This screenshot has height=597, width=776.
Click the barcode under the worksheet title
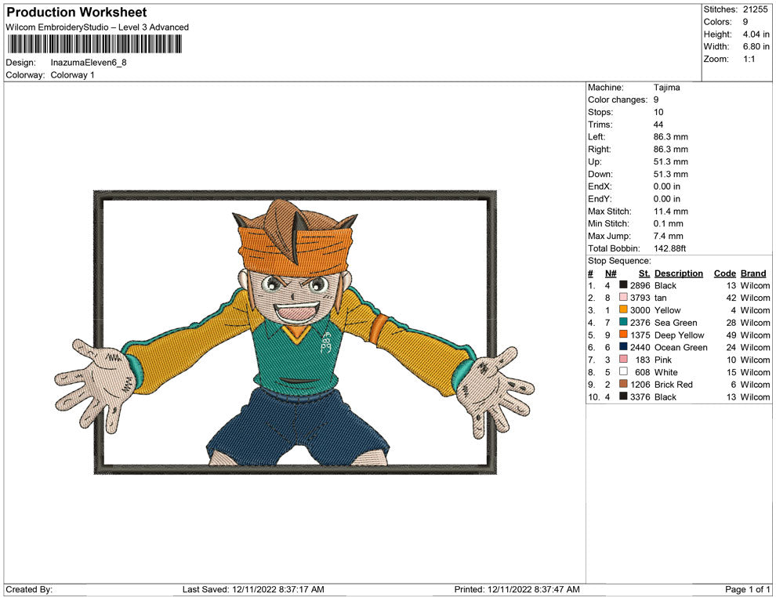tap(94, 45)
